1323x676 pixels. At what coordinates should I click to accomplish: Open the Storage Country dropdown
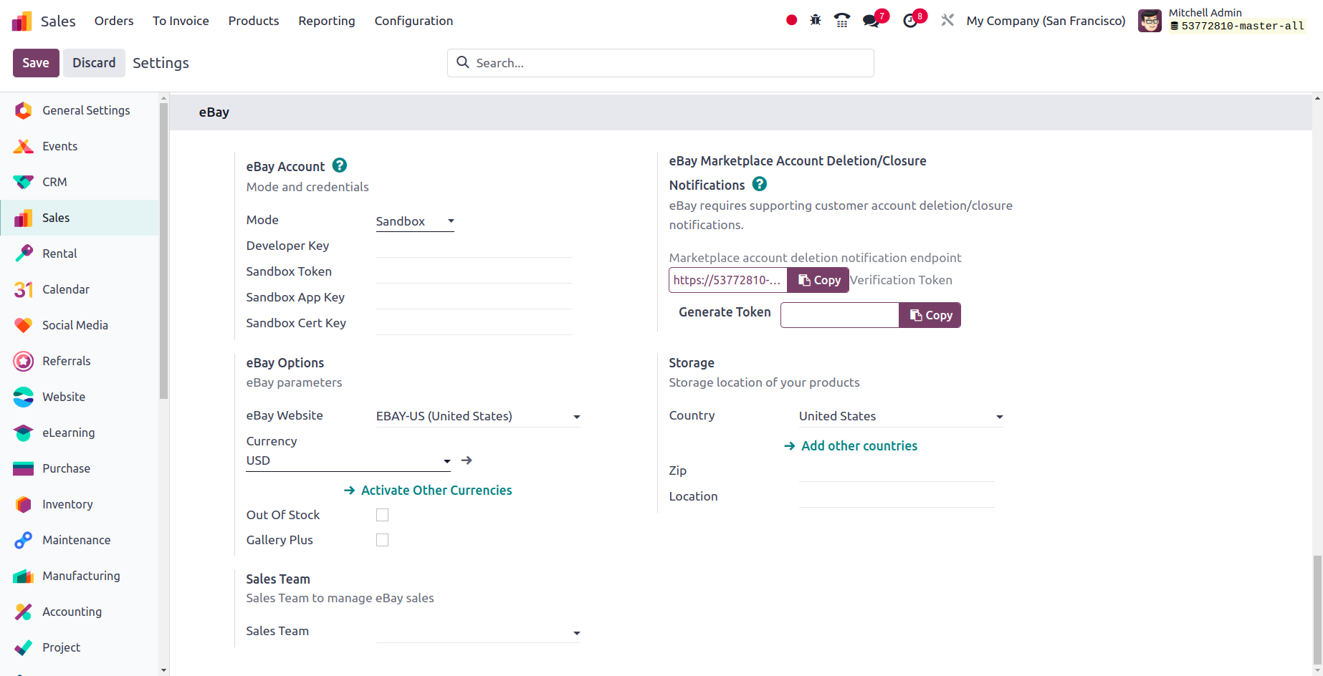[x=901, y=416]
